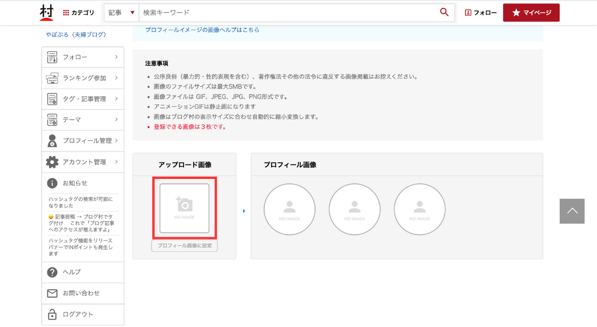Click the ログアウト lock icon
597x327 pixels.
tap(52, 314)
